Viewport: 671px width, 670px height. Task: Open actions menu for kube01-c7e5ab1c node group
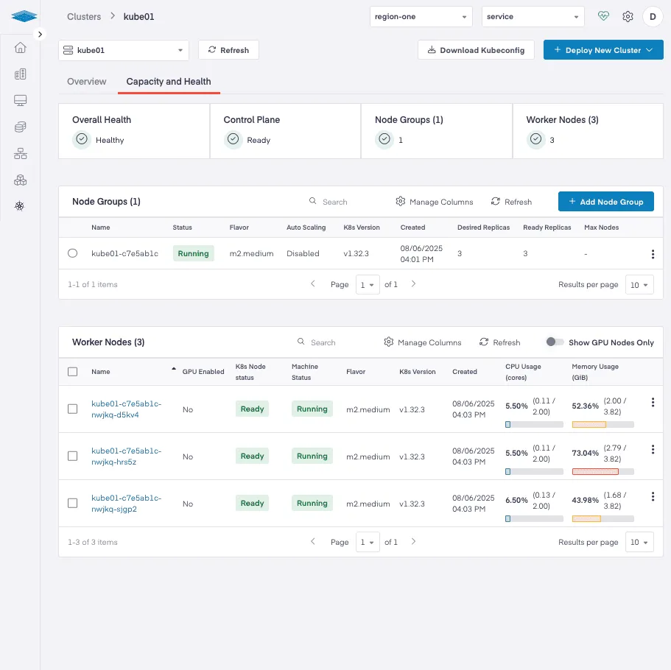pyautogui.click(x=653, y=254)
